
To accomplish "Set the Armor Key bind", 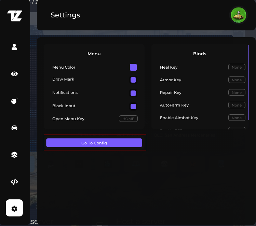I will (x=237, y=80).
